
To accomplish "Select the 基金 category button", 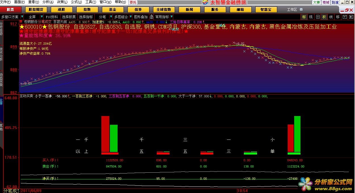I will [112, 9].
